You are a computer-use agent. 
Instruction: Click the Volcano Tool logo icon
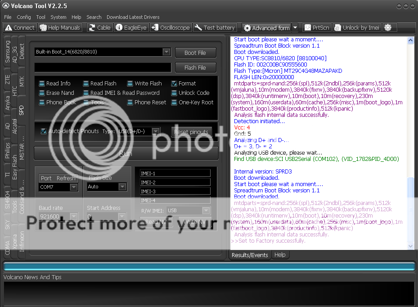5,5
